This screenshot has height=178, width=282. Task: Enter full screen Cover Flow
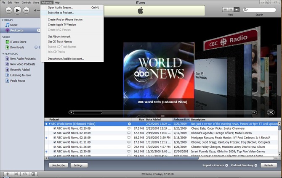[271, 112]
